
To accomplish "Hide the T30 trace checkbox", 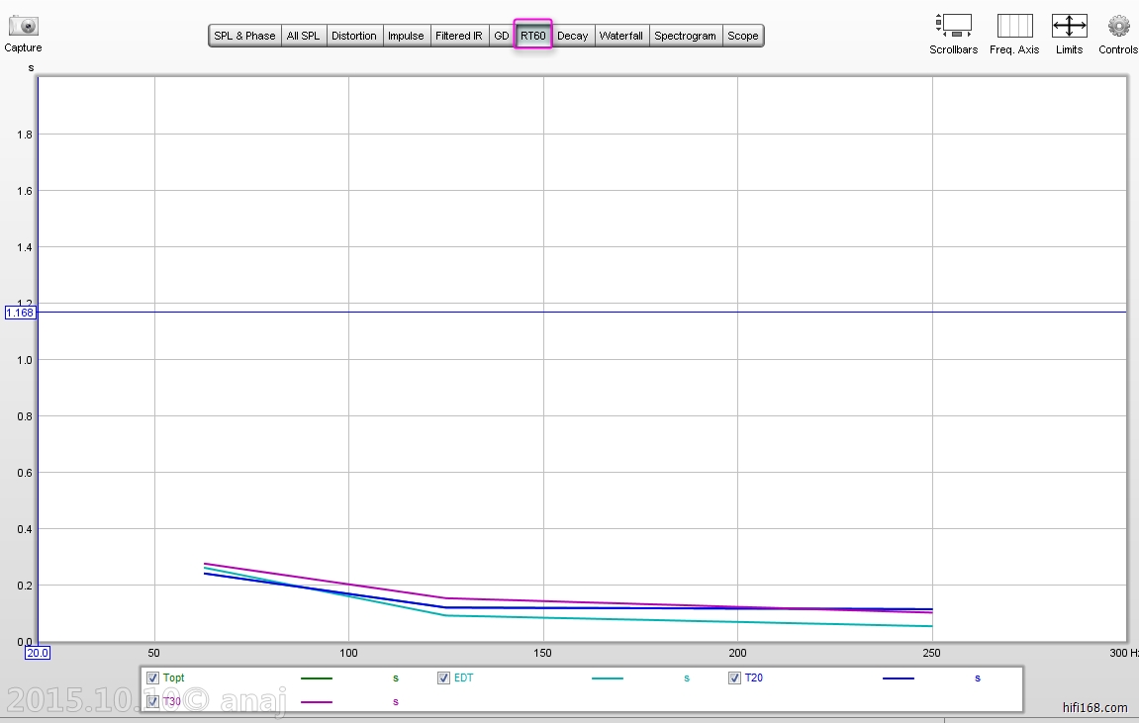I will click(x=152, y=701).
